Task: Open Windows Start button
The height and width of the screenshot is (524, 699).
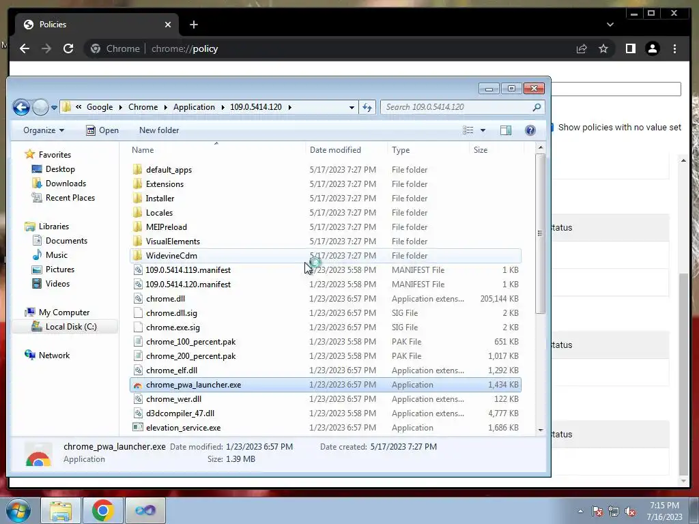Action: [17, 510]
